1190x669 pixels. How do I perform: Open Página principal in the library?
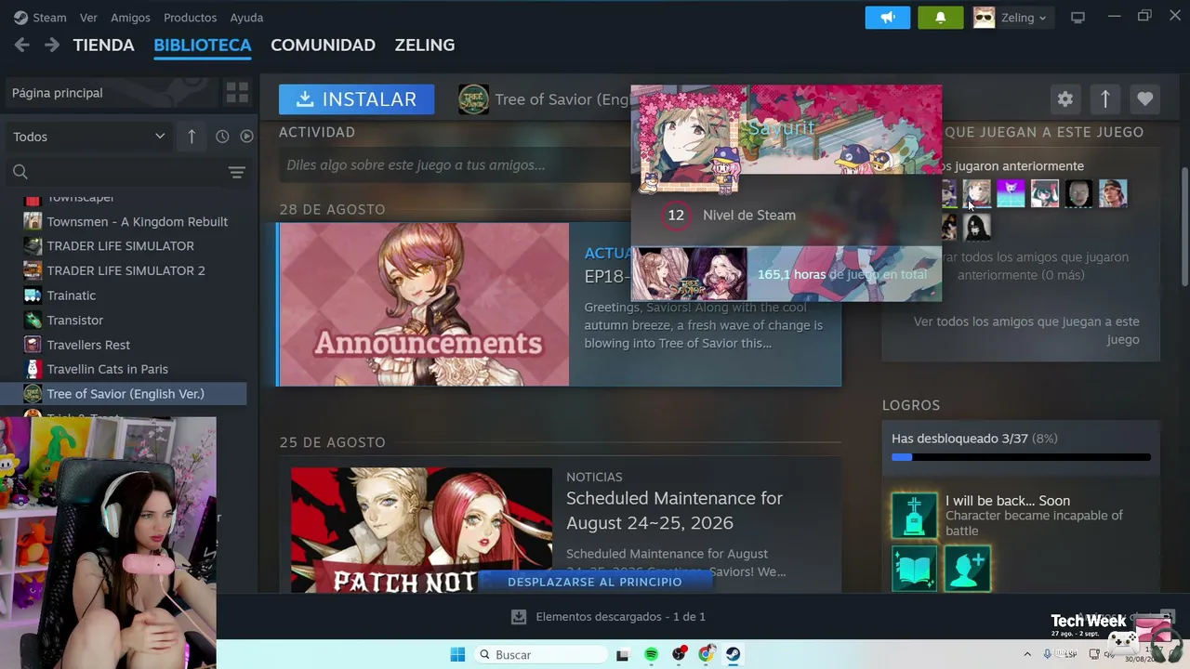pos(111,93)
